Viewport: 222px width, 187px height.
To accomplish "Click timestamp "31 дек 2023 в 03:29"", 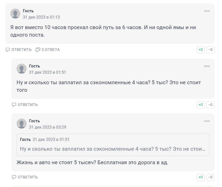I will click(x=47, y=127).
